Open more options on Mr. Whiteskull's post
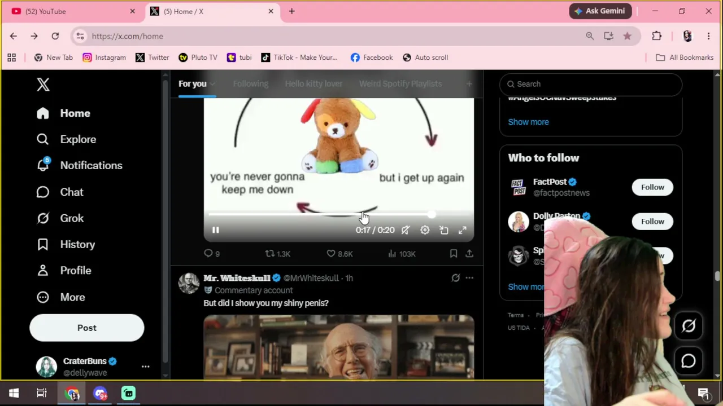This screenshot has height=406, width=723. click(x=469, y=278)
